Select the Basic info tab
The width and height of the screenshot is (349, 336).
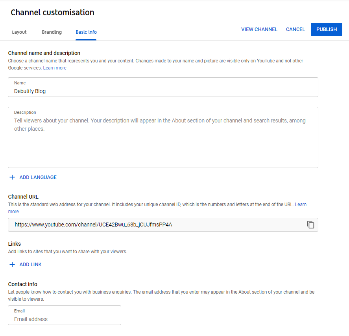tap(86, 32)
